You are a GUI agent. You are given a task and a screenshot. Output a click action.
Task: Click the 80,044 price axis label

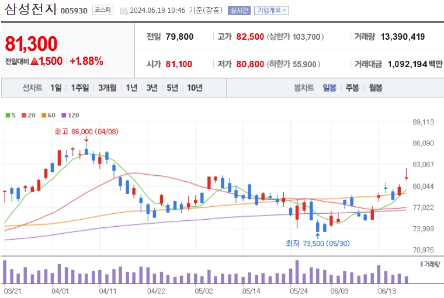423,186
